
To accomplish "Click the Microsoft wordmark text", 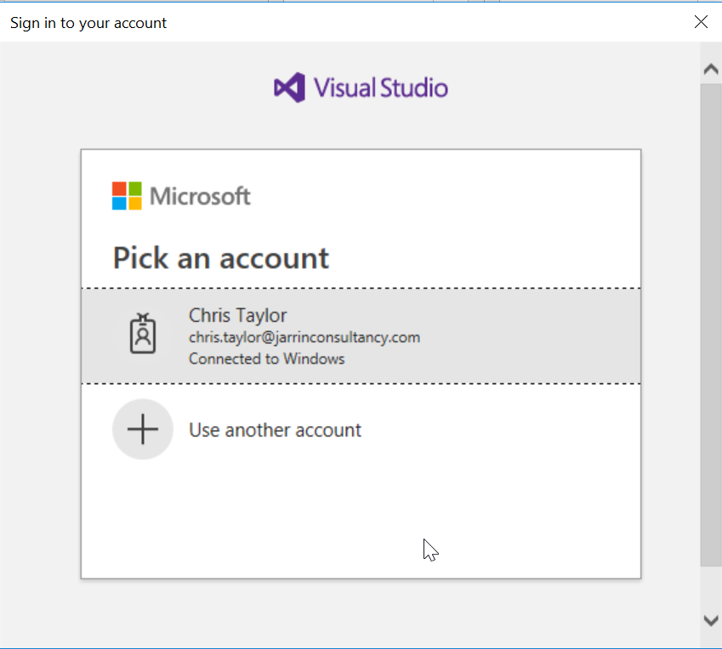I will pos(200,196).
